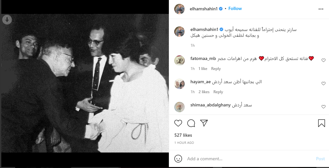The width and height of the screenshot is (329, 168).
Task: Open the comment bubble icon
Action: pyautogui.click(x=191, y=123)
